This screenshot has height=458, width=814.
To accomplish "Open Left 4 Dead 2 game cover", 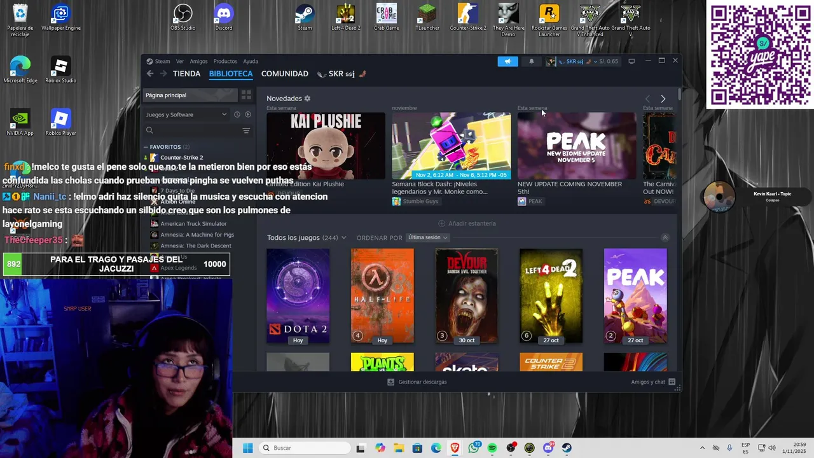I will [551, 296].
